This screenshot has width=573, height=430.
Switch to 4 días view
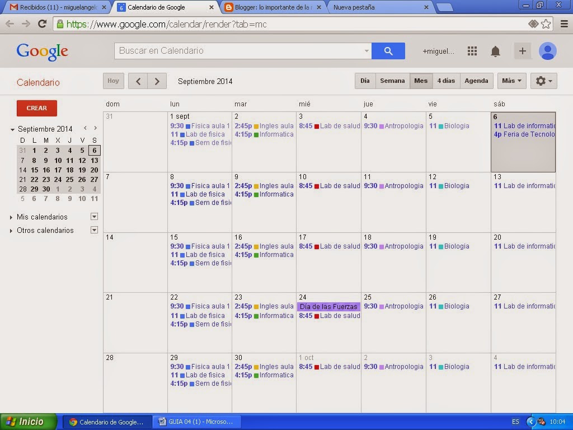click(446, 81)
